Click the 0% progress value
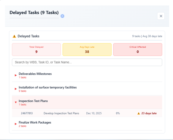Viewport: 173px width, 140px height. [118, 113]
